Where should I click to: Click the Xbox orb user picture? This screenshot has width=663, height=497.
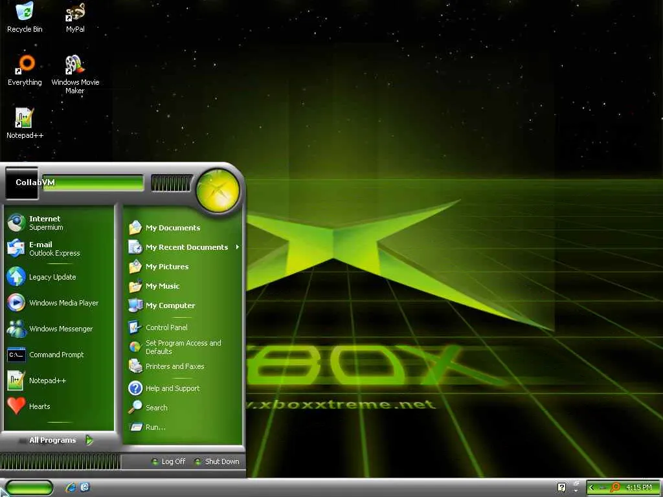pyautogui.click(x=218, y=190)
